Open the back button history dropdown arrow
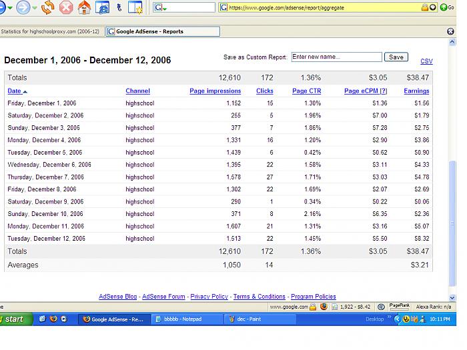467x350 pixels. [10, 8]
